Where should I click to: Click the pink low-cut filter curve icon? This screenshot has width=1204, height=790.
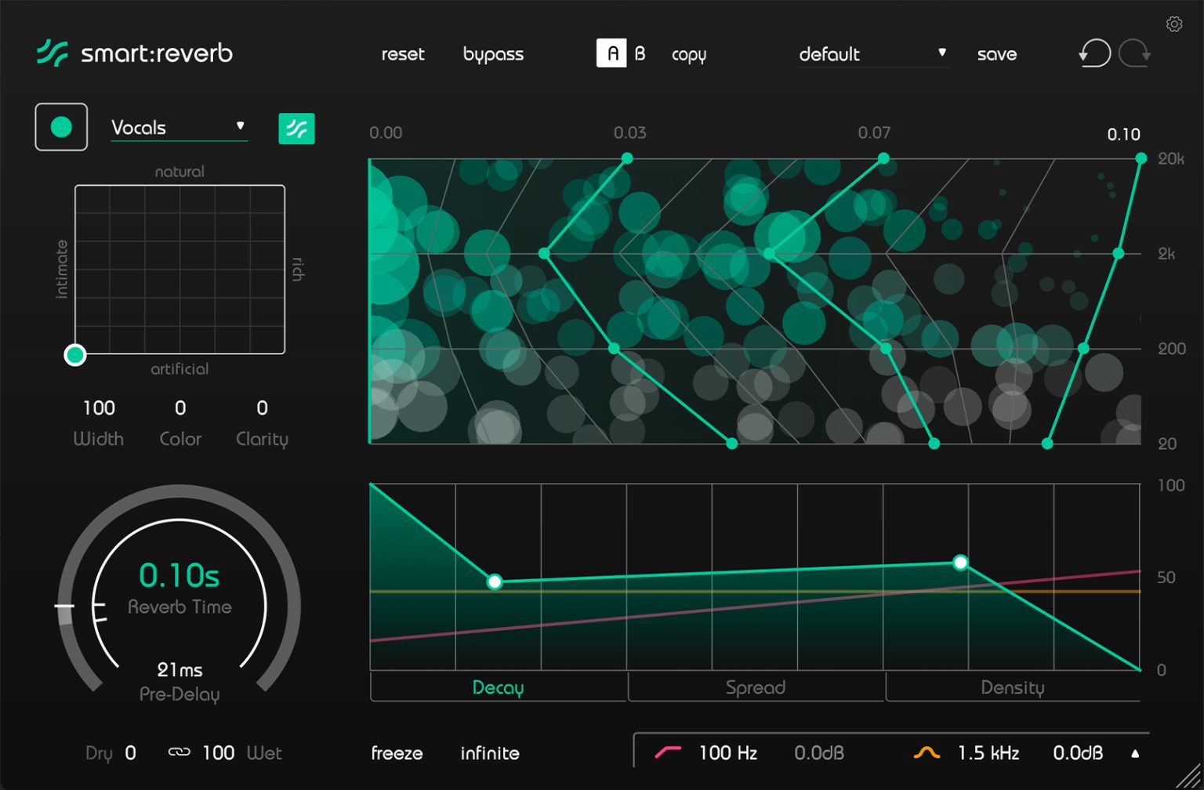pyautogui.click(x=669, y=751)
